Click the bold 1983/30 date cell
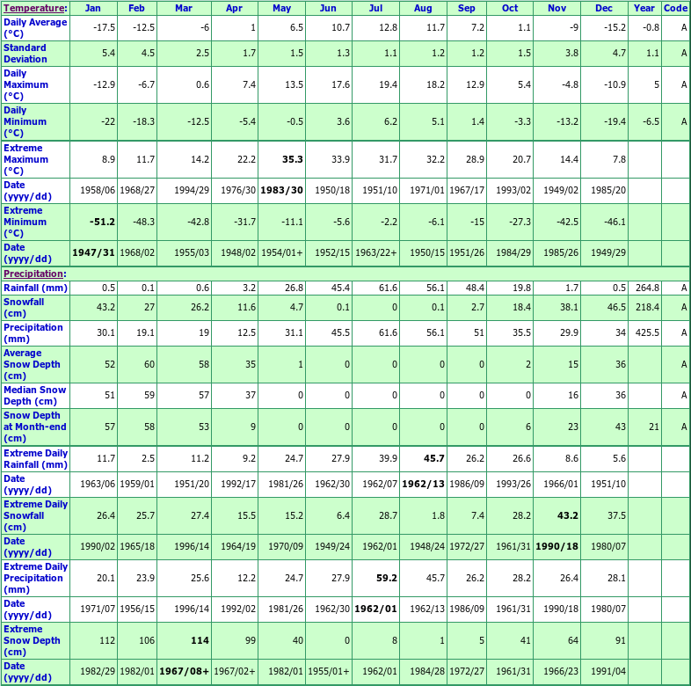The width and height of the screenshot is (691, 686). 281,190
